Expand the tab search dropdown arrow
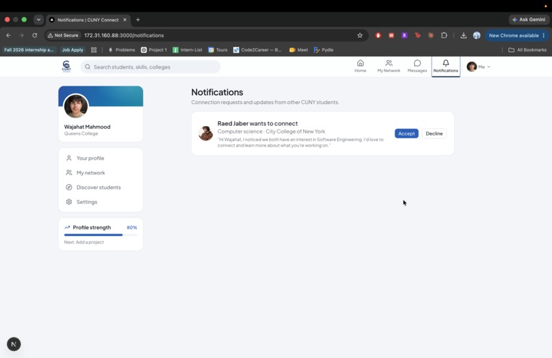The width and height of the screenshot is (552, 358). pyautogui.click(x=38, y=20)
